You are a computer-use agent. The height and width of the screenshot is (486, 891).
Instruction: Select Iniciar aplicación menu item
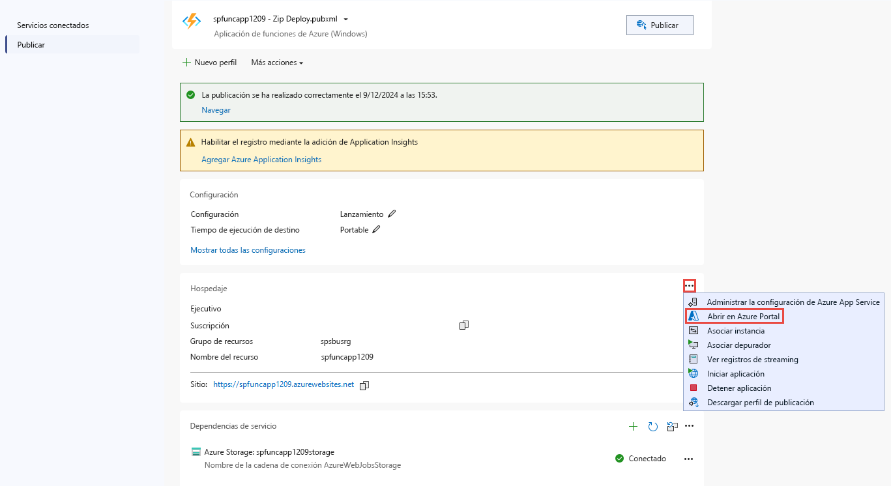coord(783,373)
